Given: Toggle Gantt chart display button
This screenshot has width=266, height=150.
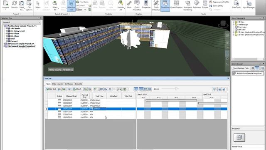Looking at the screenshot, I should pyautogui.click(x=136, y=89).
